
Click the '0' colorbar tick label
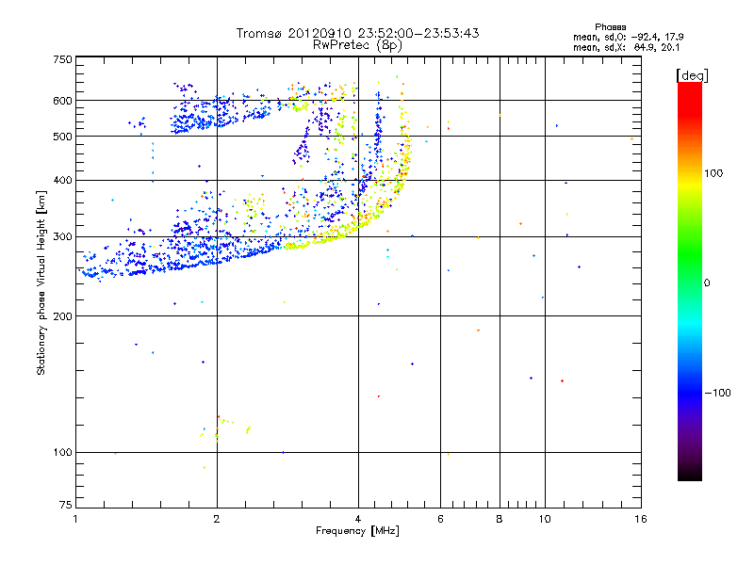tap(707, 283)
